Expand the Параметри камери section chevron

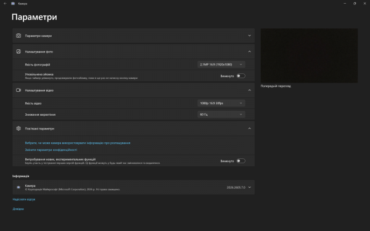click(x=249, y=36)
